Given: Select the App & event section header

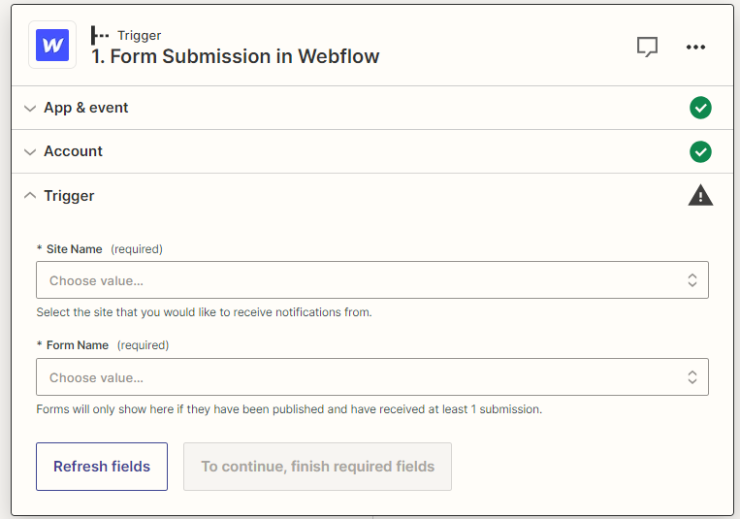Looking at the screenshot, I should point(86,108).
